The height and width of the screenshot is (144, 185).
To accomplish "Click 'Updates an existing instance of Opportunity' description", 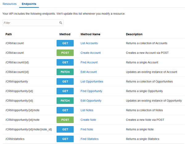I will (154, 101).
